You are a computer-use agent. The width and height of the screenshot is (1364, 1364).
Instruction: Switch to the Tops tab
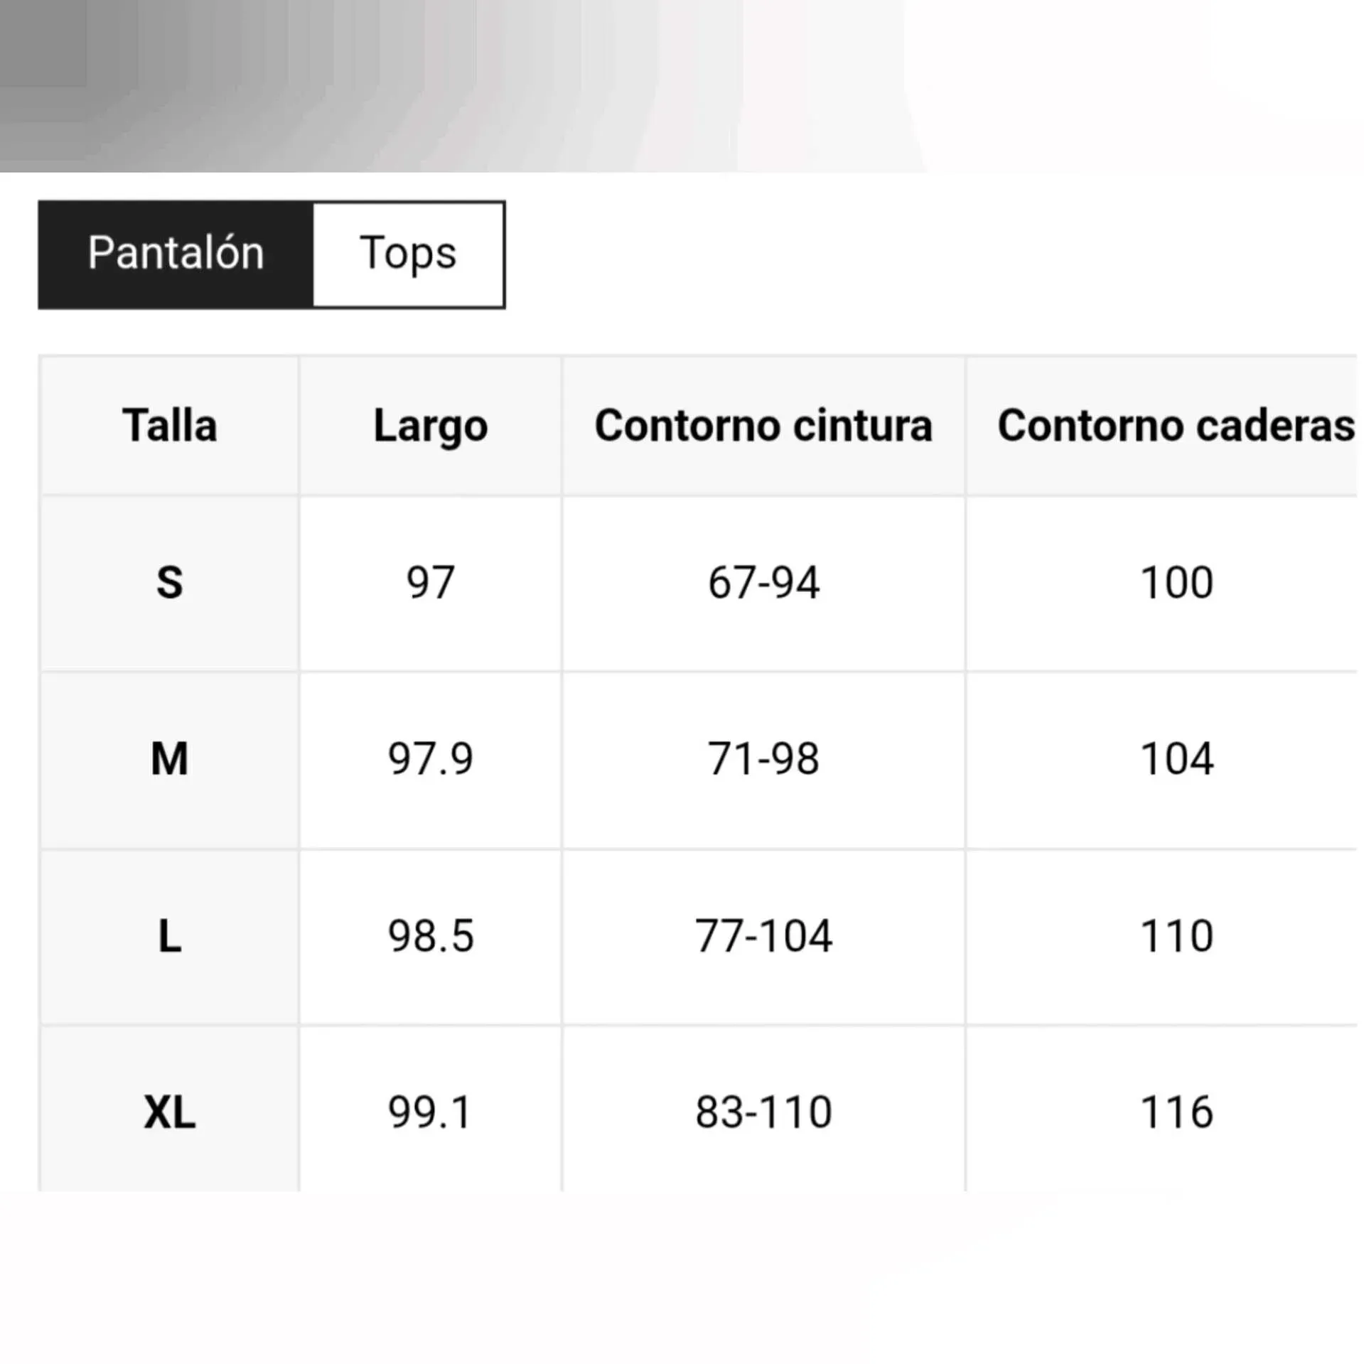tap(408, 254)
